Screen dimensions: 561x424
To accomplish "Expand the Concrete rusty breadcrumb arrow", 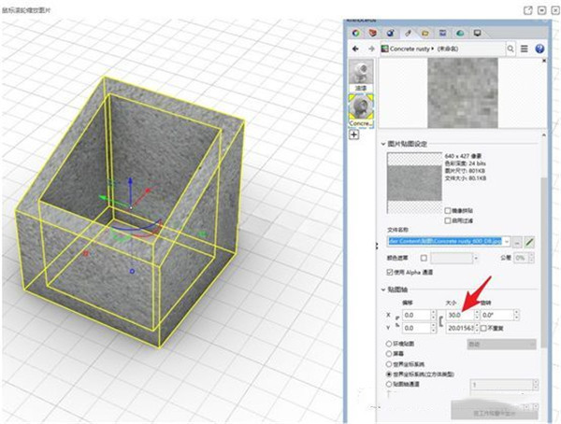I will point(433,49).
